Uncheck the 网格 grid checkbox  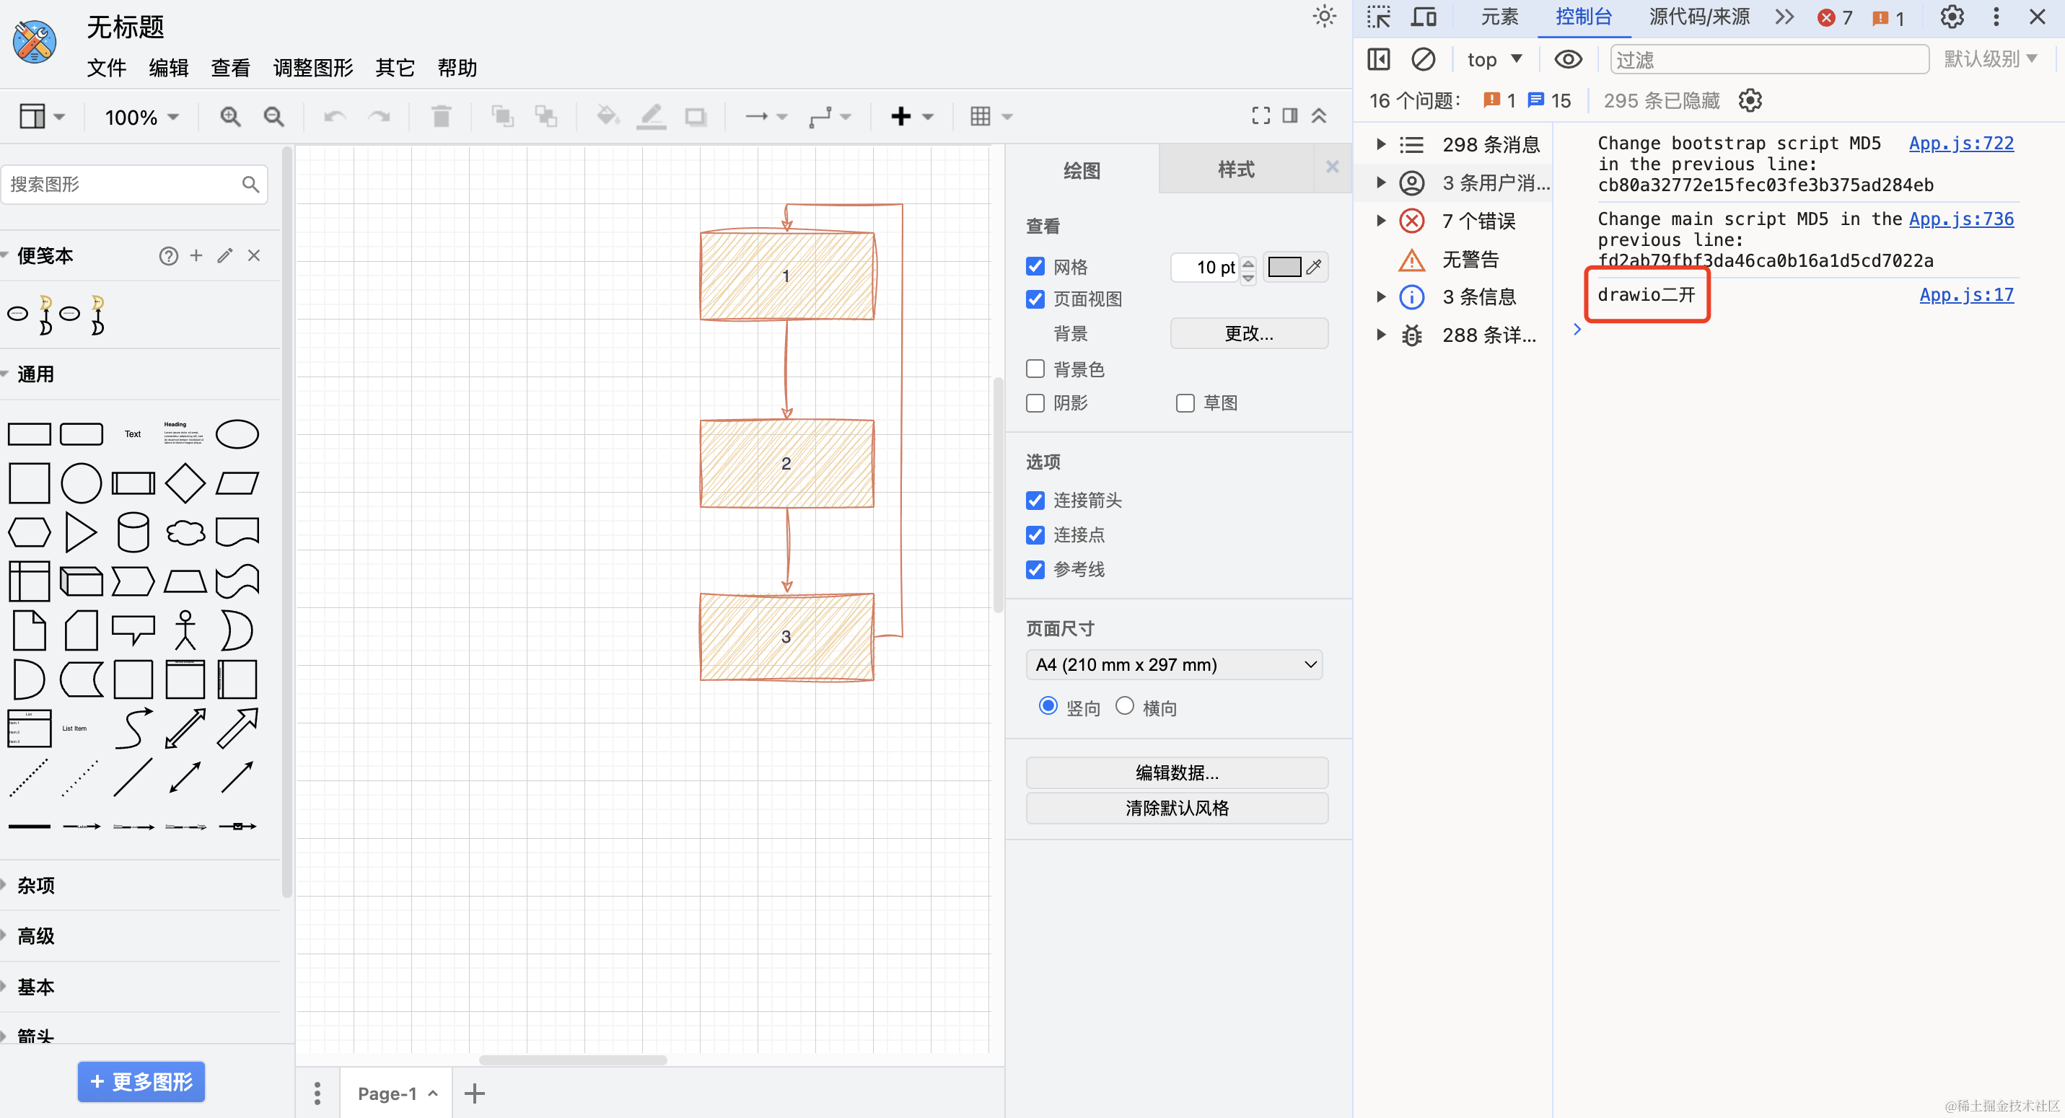pos(1035,266)
